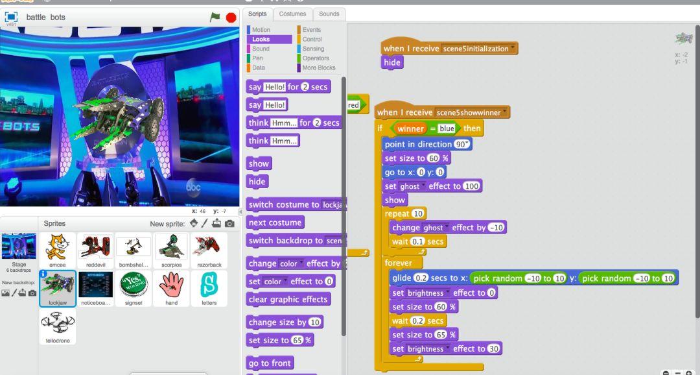The image size is (700, 375).
Task: Open the Control block category
Action: (x=312, y=40)
